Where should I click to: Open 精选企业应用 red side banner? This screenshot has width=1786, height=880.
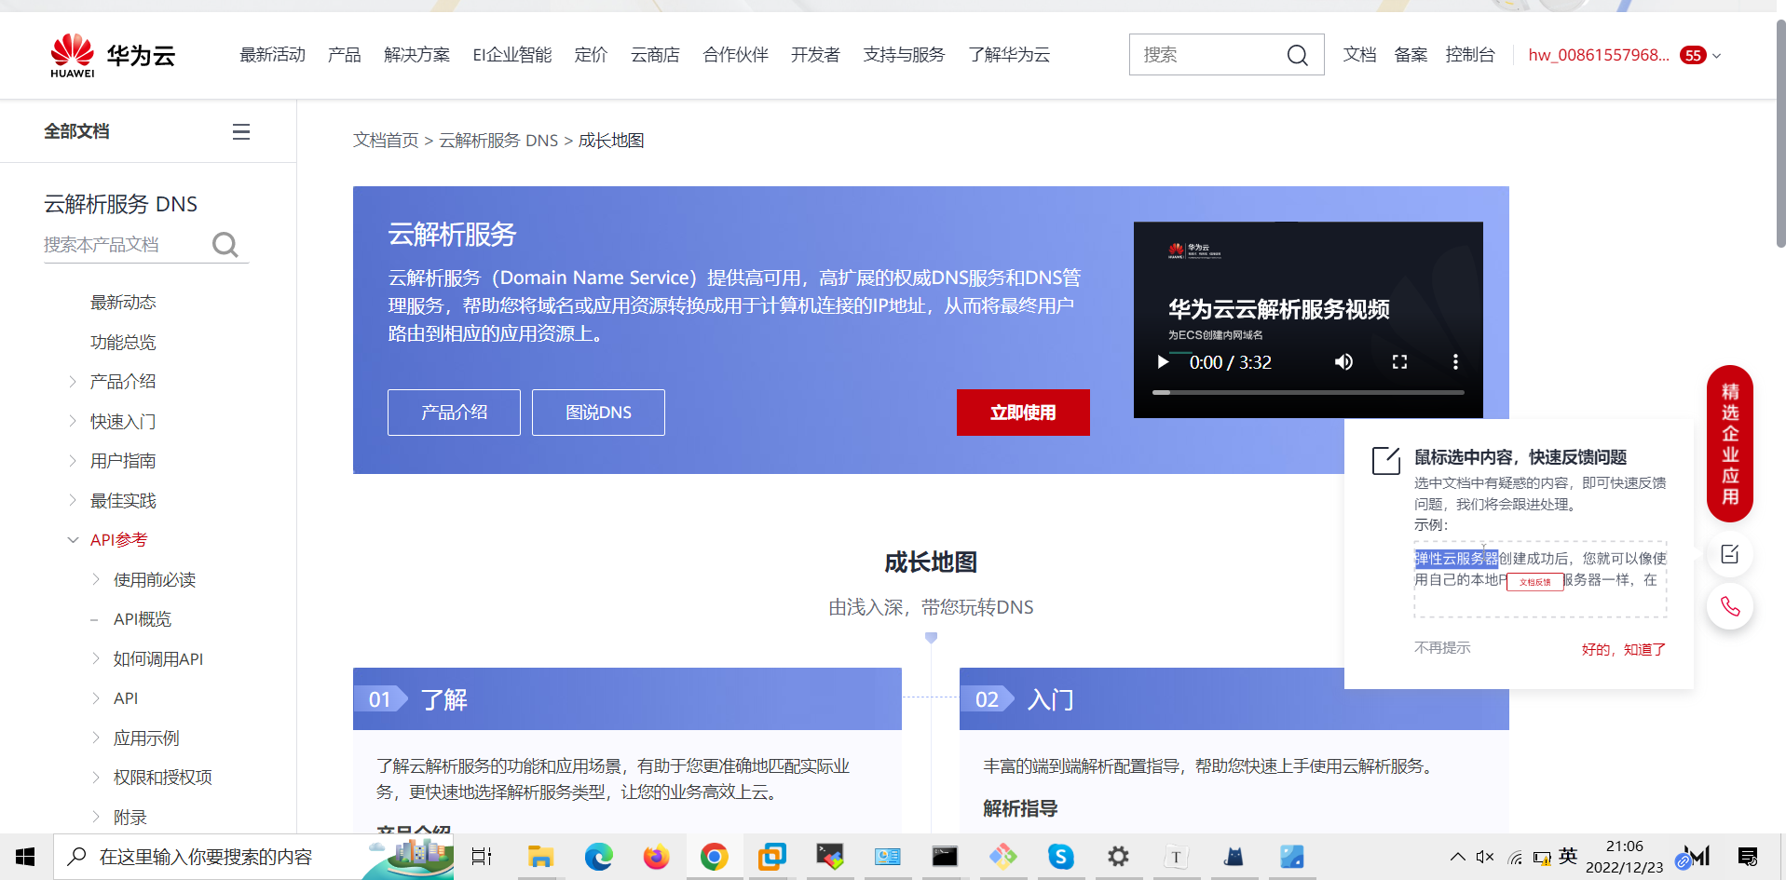pos(1730,443)
